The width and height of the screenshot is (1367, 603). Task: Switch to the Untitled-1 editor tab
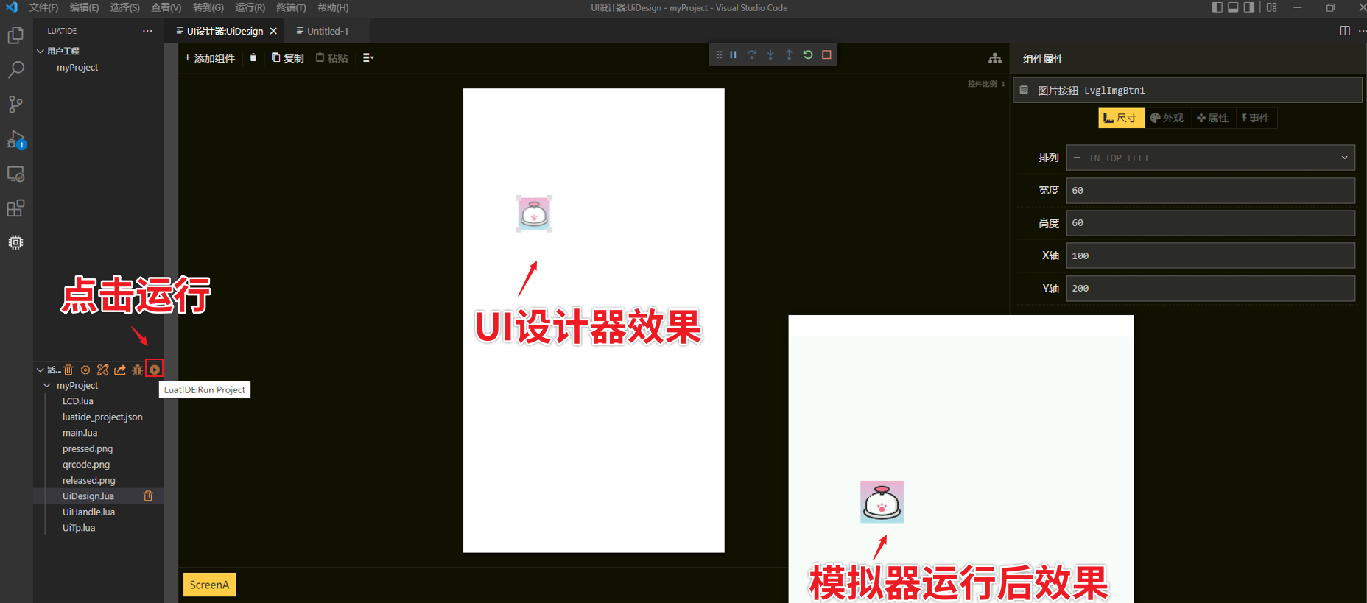[327, 31]
